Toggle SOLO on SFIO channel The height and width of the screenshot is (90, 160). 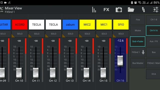[121, 34]
